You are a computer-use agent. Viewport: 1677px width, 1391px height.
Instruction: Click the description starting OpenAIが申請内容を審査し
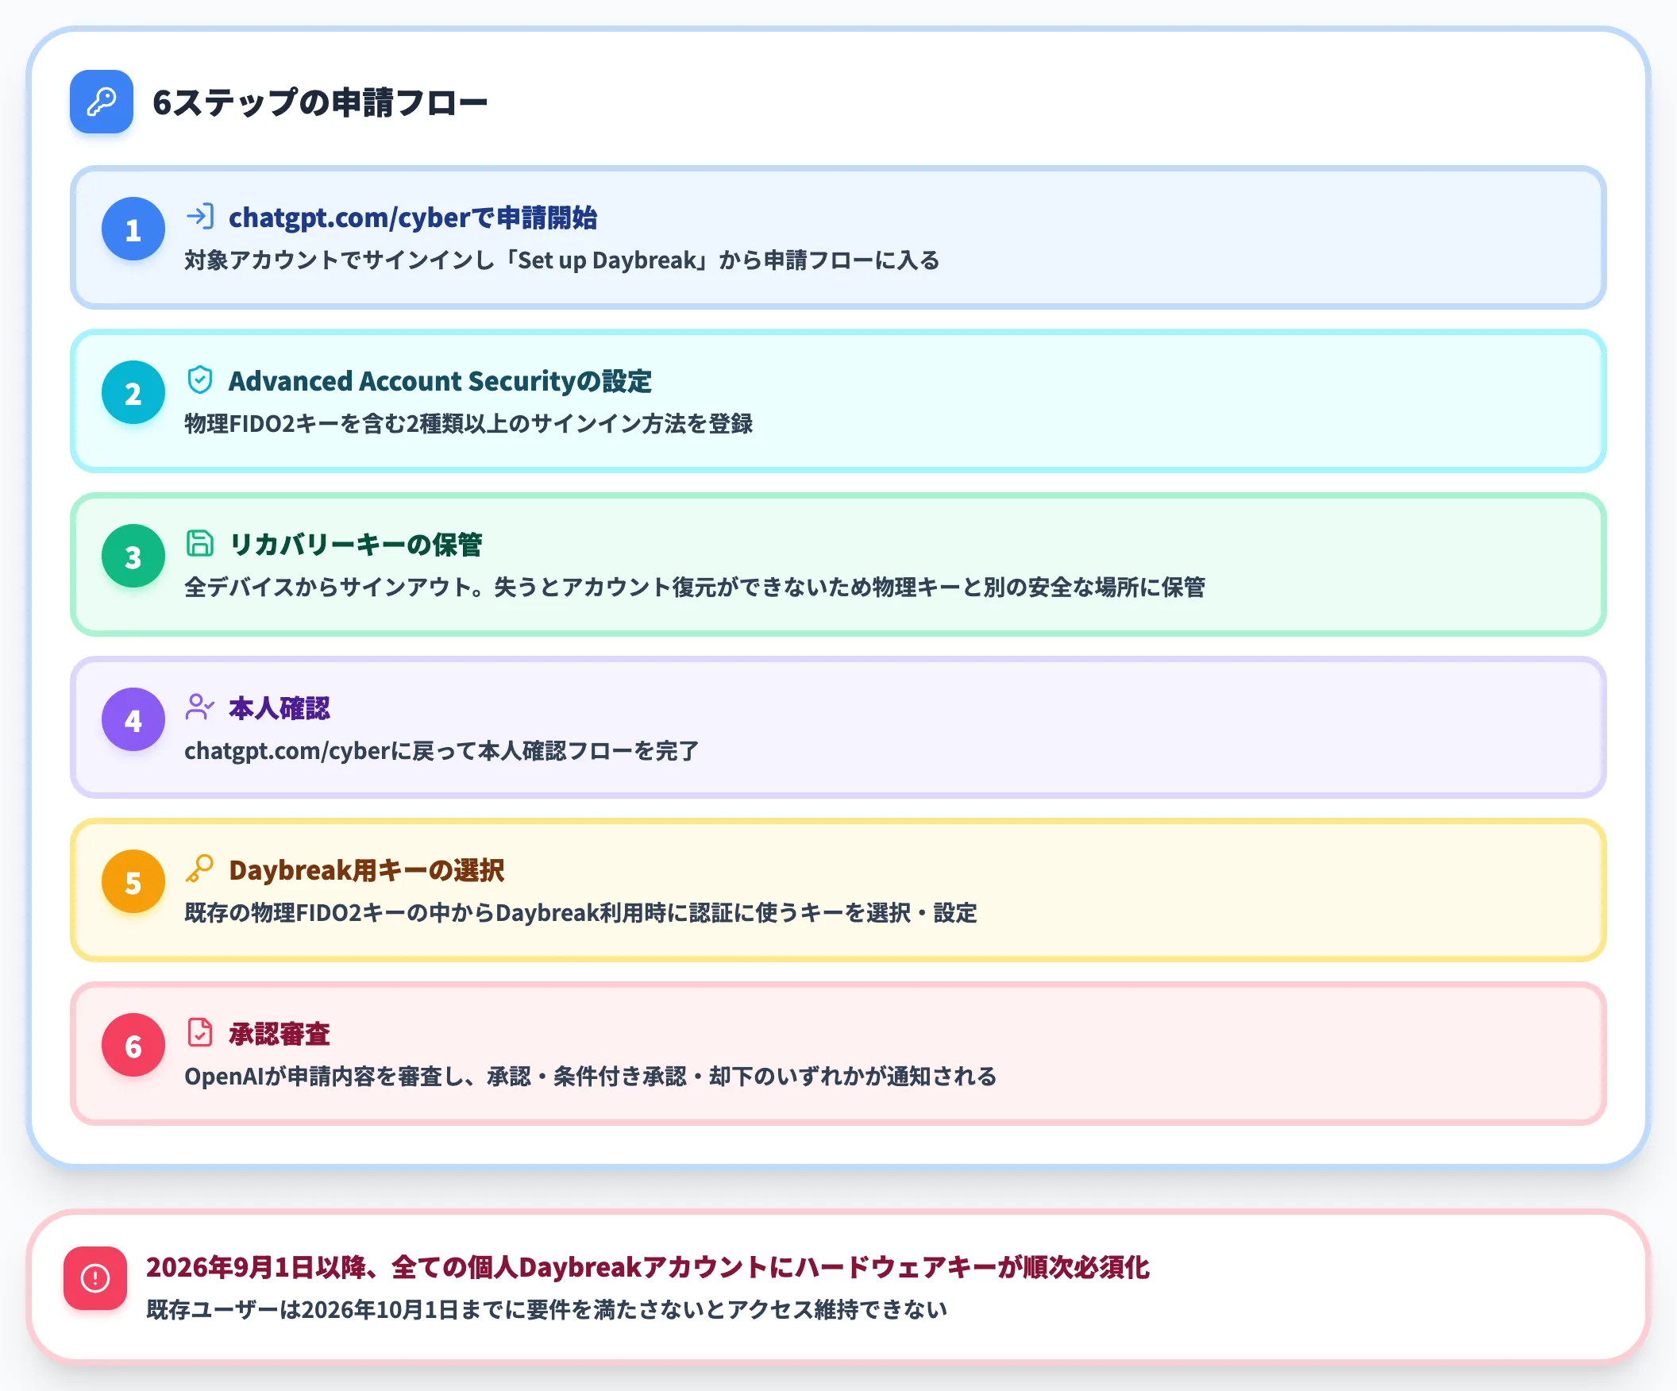(x=591, y=1077)
